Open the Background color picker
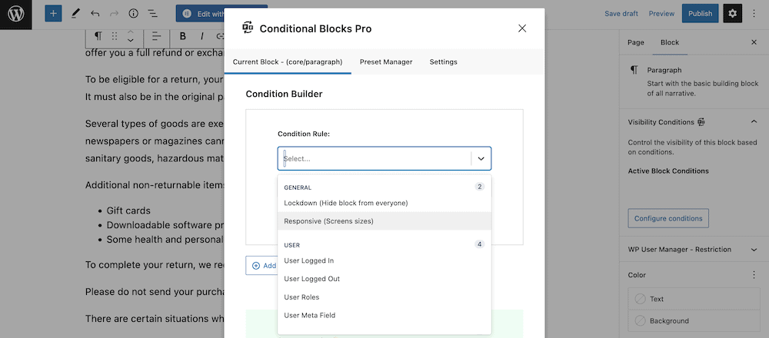The width and height of the screenshot is (769, 338). pyautogui.click(x=693, y=321)
